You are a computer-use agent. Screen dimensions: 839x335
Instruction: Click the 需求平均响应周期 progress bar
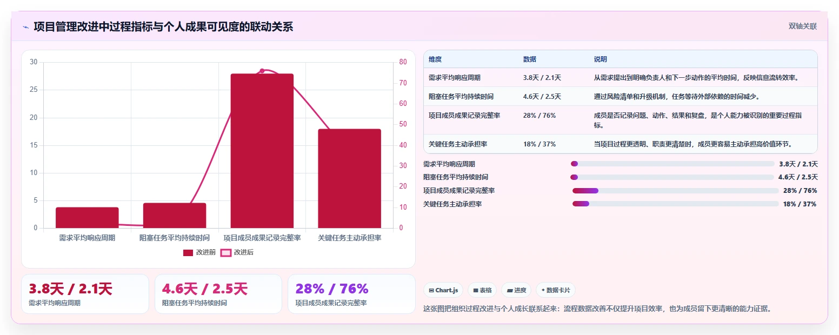tap(672, 164)
